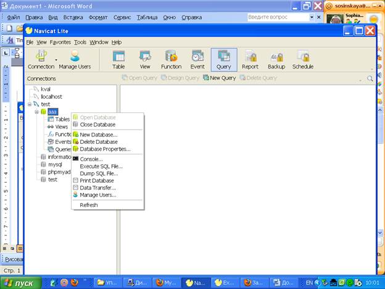
Task: Open Word Справка menu
Action: (191, 17)
